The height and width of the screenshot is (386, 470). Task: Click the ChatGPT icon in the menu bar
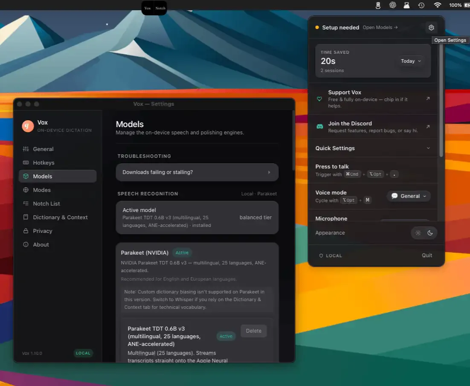392,5
